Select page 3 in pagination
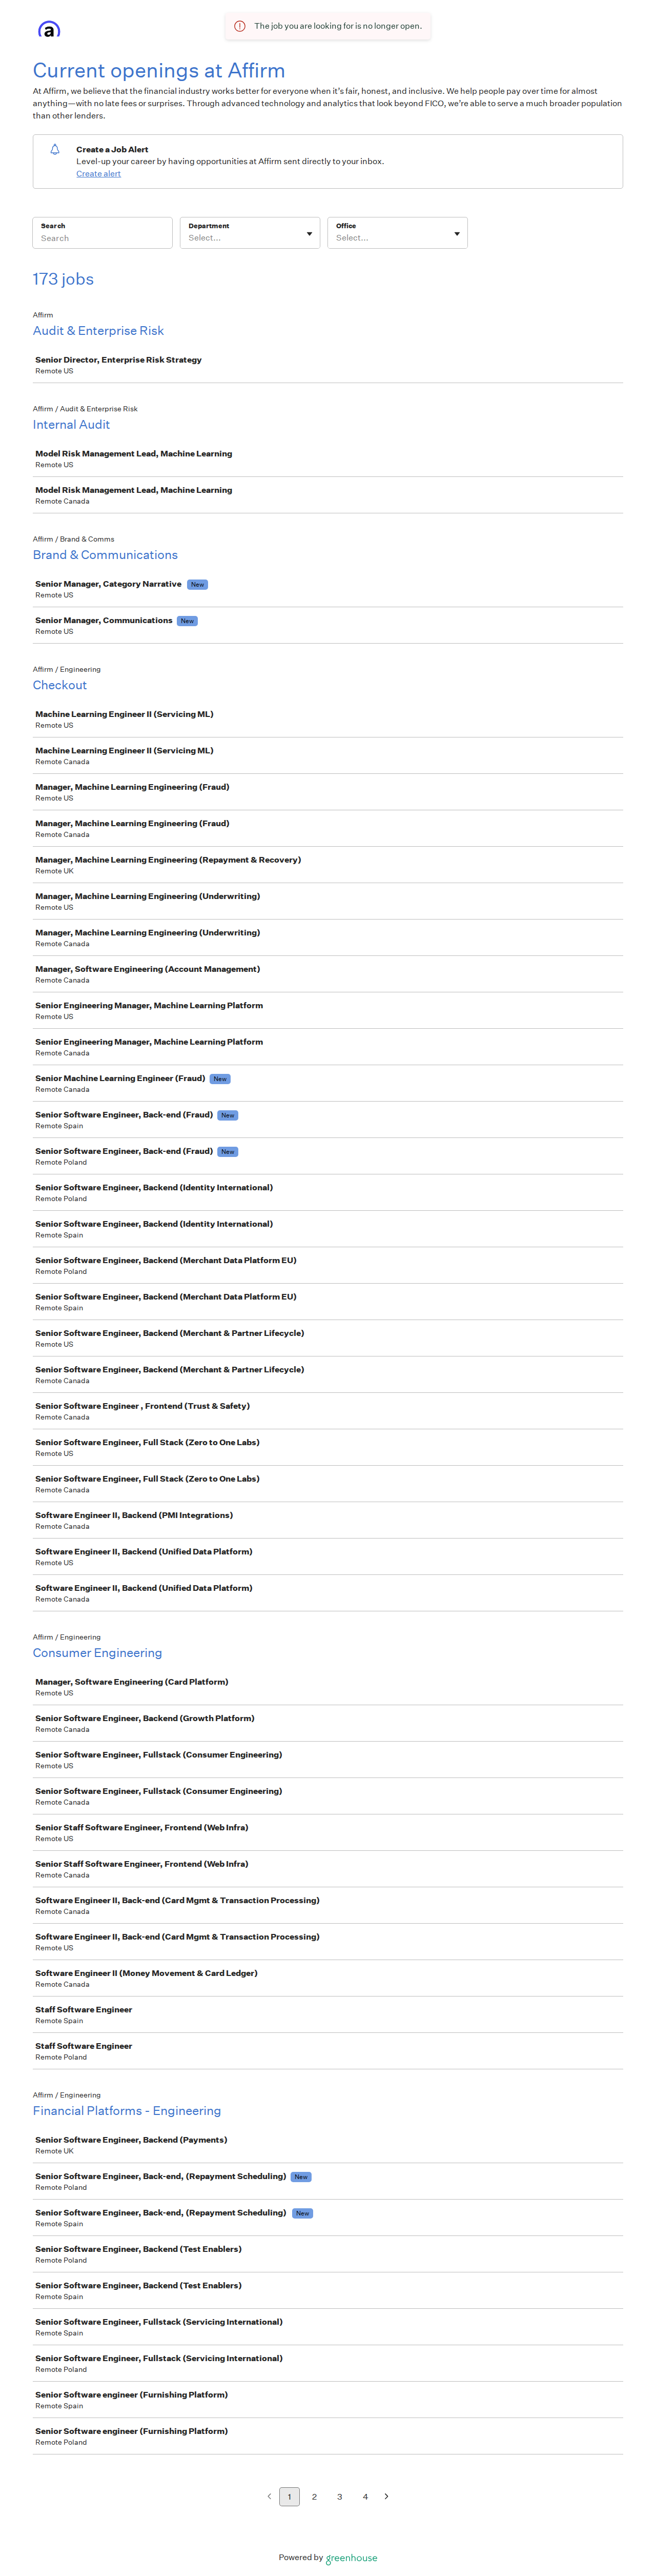 [x=340, y=2497]
